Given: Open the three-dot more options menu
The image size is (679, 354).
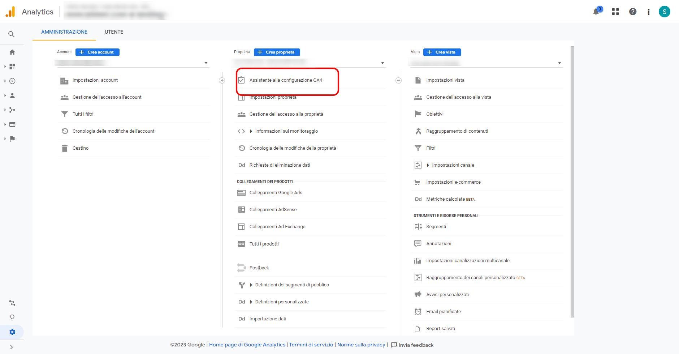Looking at the screenshot, I should pyautogui.click(x=649, y=12).
